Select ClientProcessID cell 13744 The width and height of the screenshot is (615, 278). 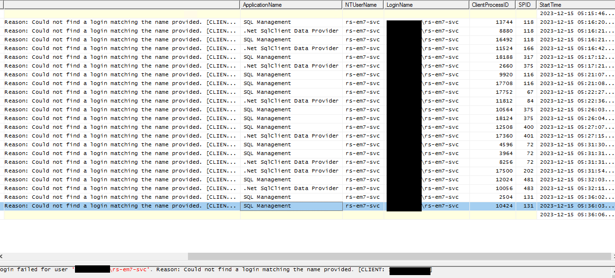tap(493, 22)
